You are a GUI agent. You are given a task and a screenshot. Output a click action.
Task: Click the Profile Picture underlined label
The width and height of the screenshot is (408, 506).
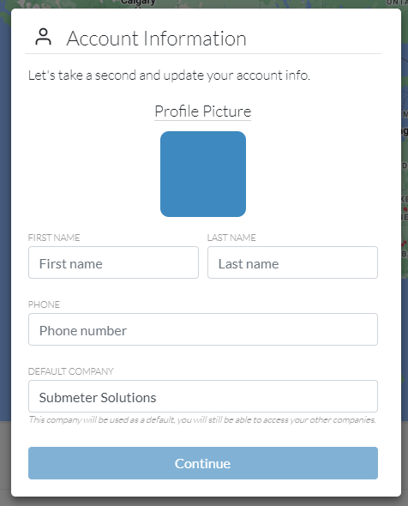pyautogui.click(x=202, y=111)
